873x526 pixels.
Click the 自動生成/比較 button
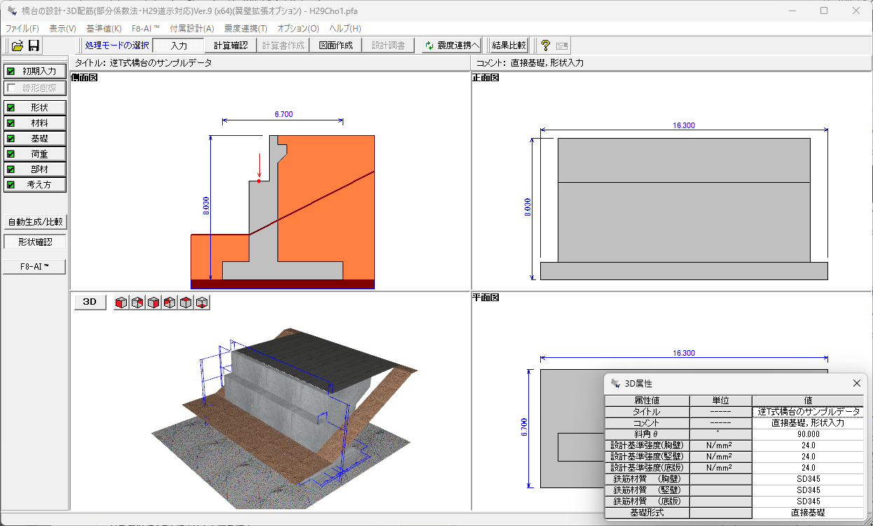[35, 222]
